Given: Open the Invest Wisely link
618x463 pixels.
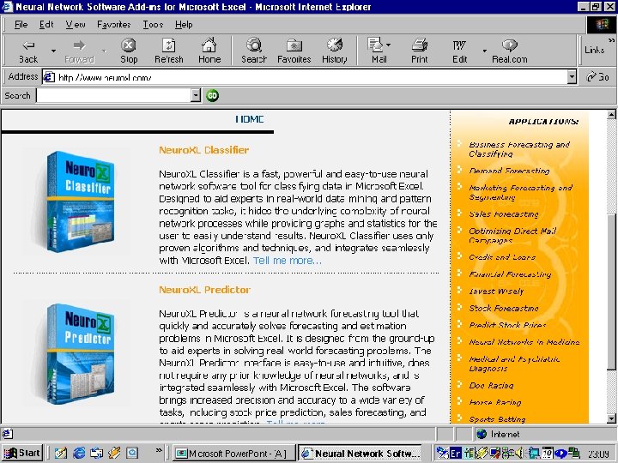Looking at the screenshot, I should pos(496,292).
